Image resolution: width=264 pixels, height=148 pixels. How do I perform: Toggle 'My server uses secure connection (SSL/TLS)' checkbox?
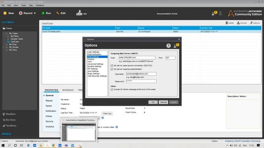point(112,65)
